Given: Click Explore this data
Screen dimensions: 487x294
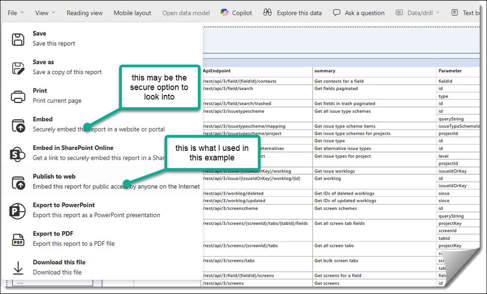Looking at the screenshot, I should (292, 13).
